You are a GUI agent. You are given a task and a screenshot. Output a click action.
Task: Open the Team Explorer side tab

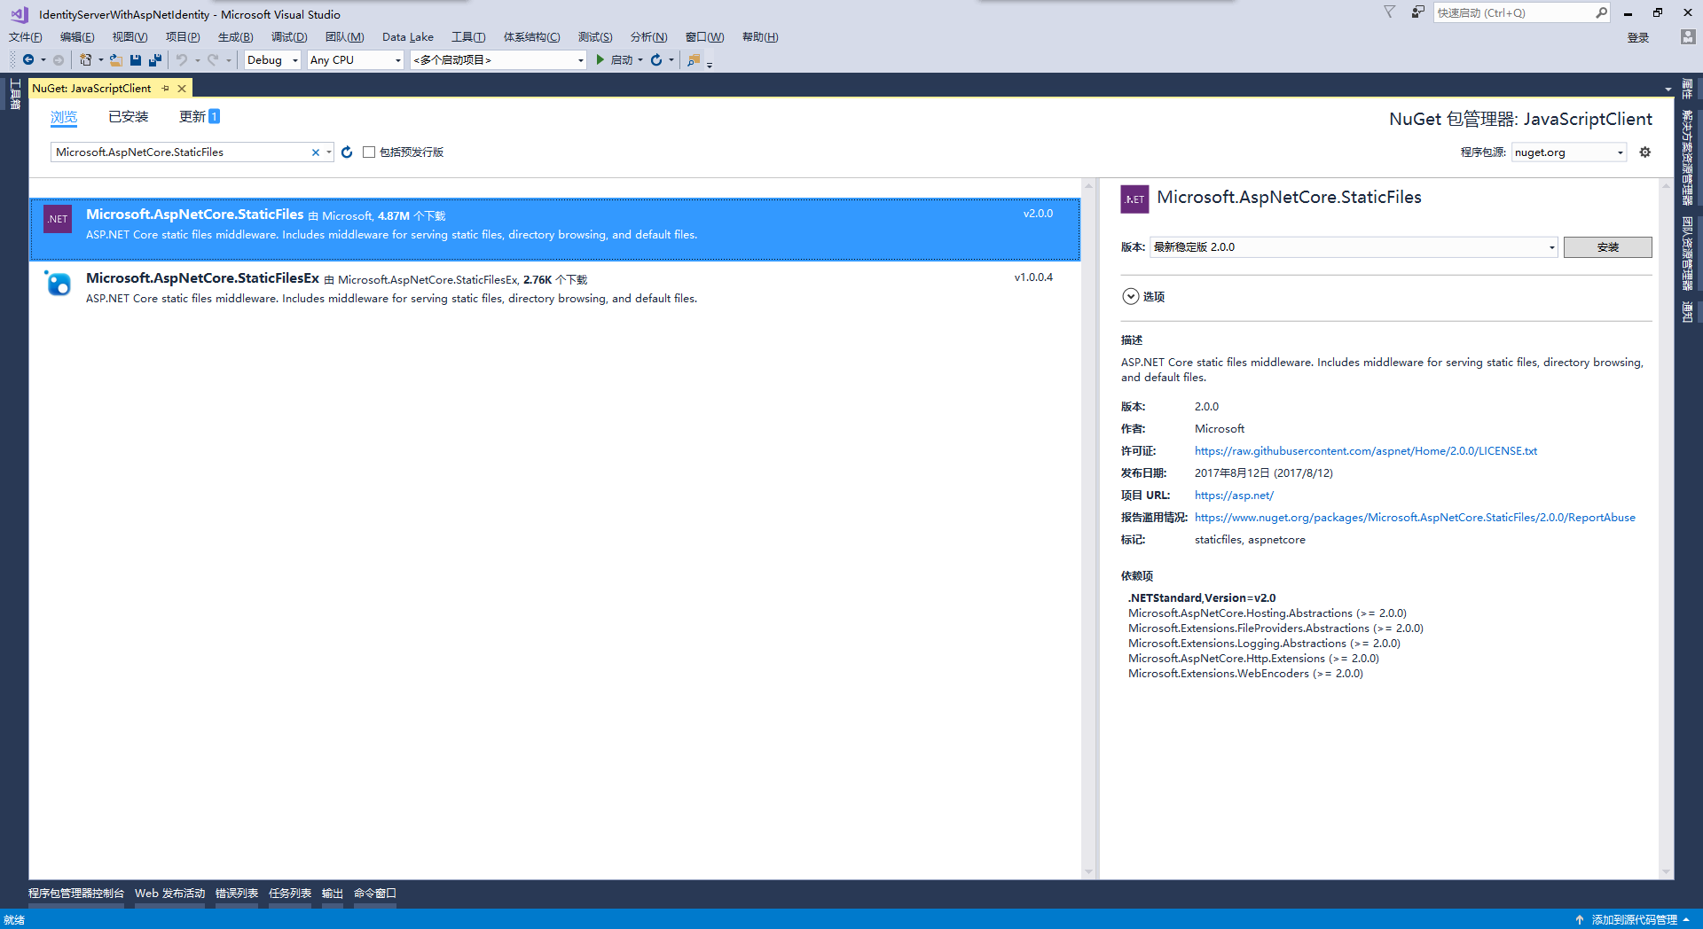coord(1687,254)
